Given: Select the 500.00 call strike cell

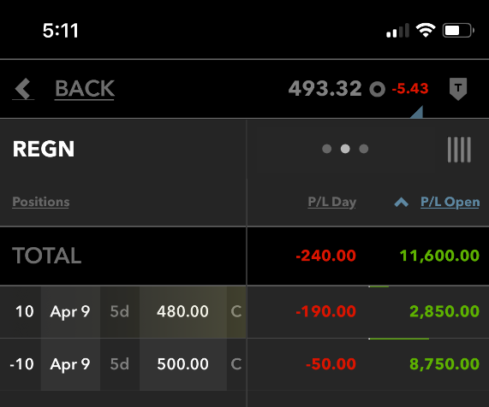Looking at the screenshot, I should pyautogui.click(x=182, y=364).
